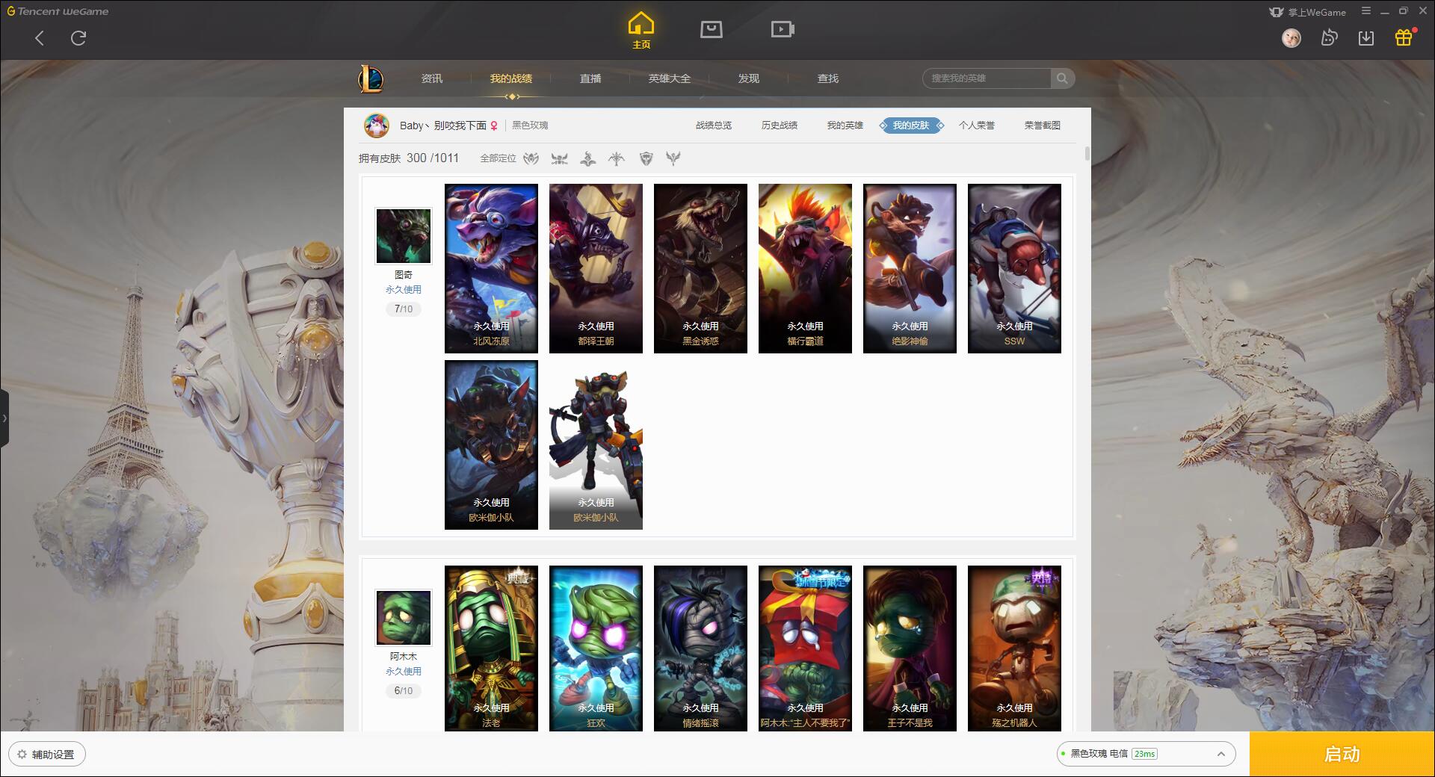Select the 全部定位 filter
1435x777 pixels.
498,158
